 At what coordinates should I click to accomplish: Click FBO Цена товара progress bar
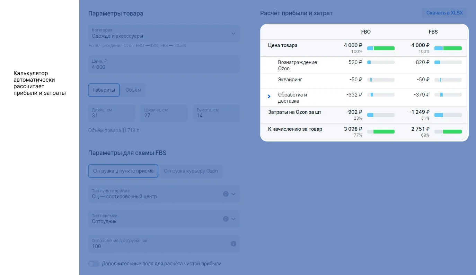point(381,48)
